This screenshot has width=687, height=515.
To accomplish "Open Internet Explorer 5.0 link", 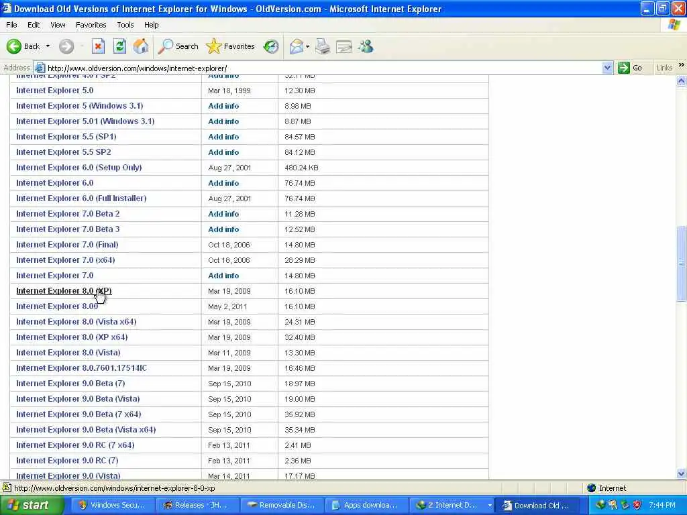I will (x=55, y=91).
